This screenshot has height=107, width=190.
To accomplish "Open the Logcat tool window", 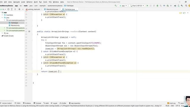I will 54,103.
